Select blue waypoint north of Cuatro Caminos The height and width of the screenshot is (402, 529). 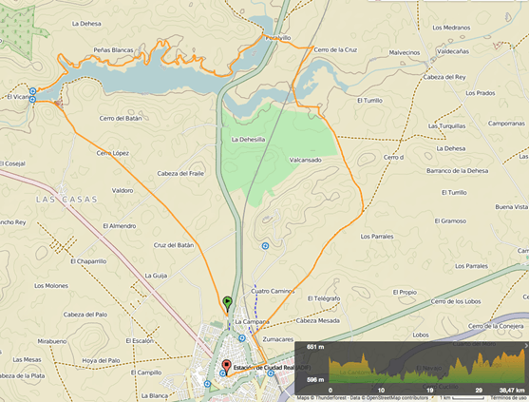pyautogui.click(x=265, y=246)
